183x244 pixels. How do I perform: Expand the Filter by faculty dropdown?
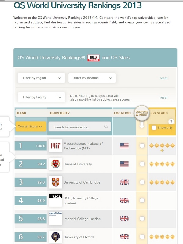click(x=42, y=97)
